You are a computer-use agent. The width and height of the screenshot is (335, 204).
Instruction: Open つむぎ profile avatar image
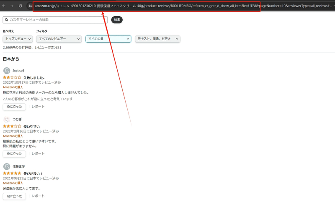click(x=7, y=119)
